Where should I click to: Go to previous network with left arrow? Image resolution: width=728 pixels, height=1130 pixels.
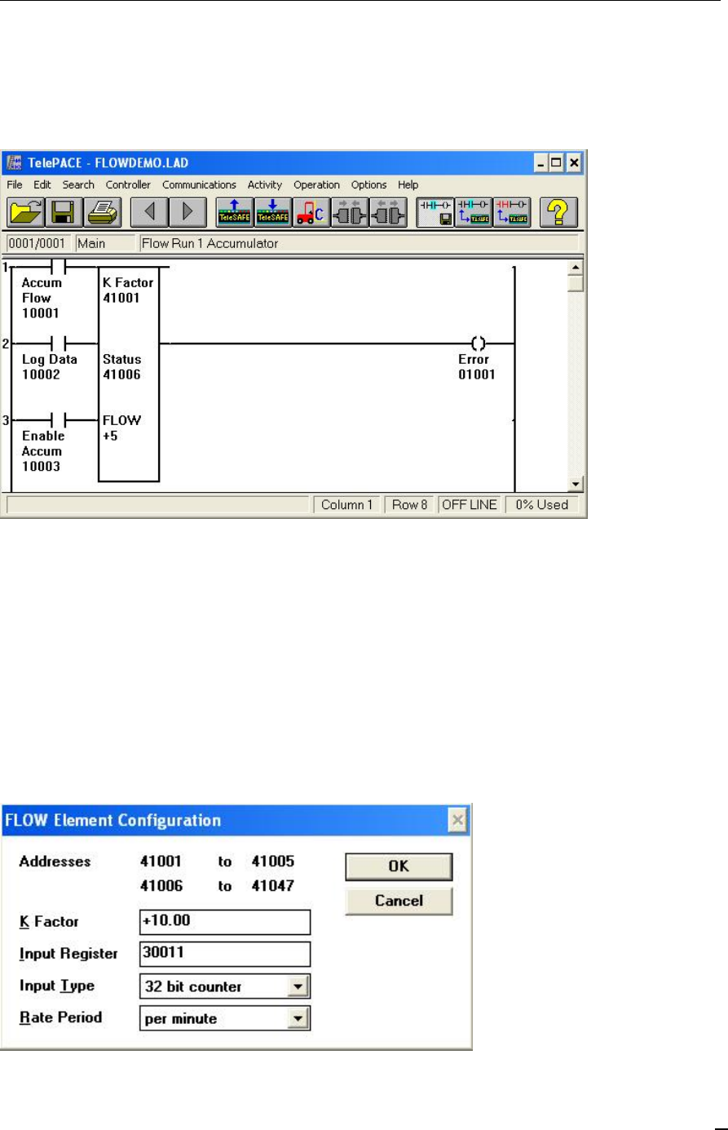[x=150, y=213]
